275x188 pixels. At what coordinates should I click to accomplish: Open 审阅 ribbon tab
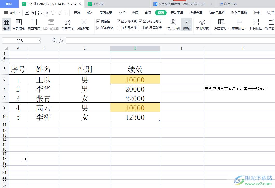(148, 13)
